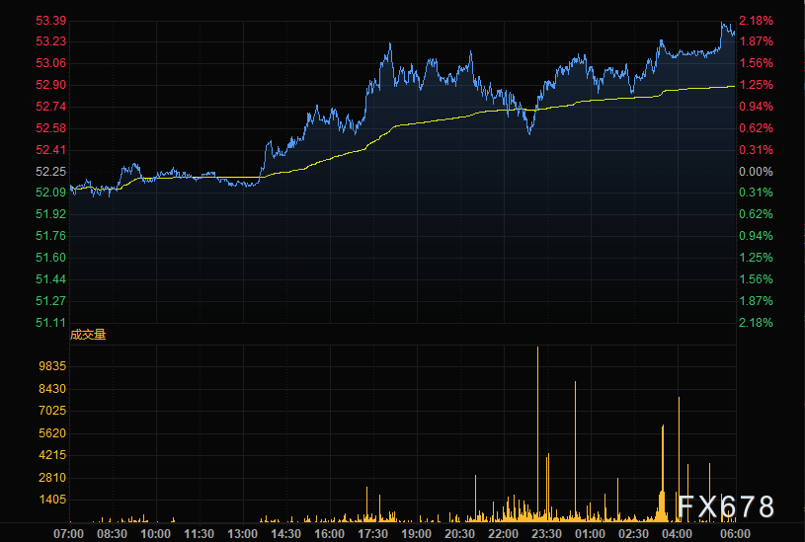Select the 07:00 time axis marker
Image resolution: width=805 pixels, height=542 pixels.
[x=68, y=533]
